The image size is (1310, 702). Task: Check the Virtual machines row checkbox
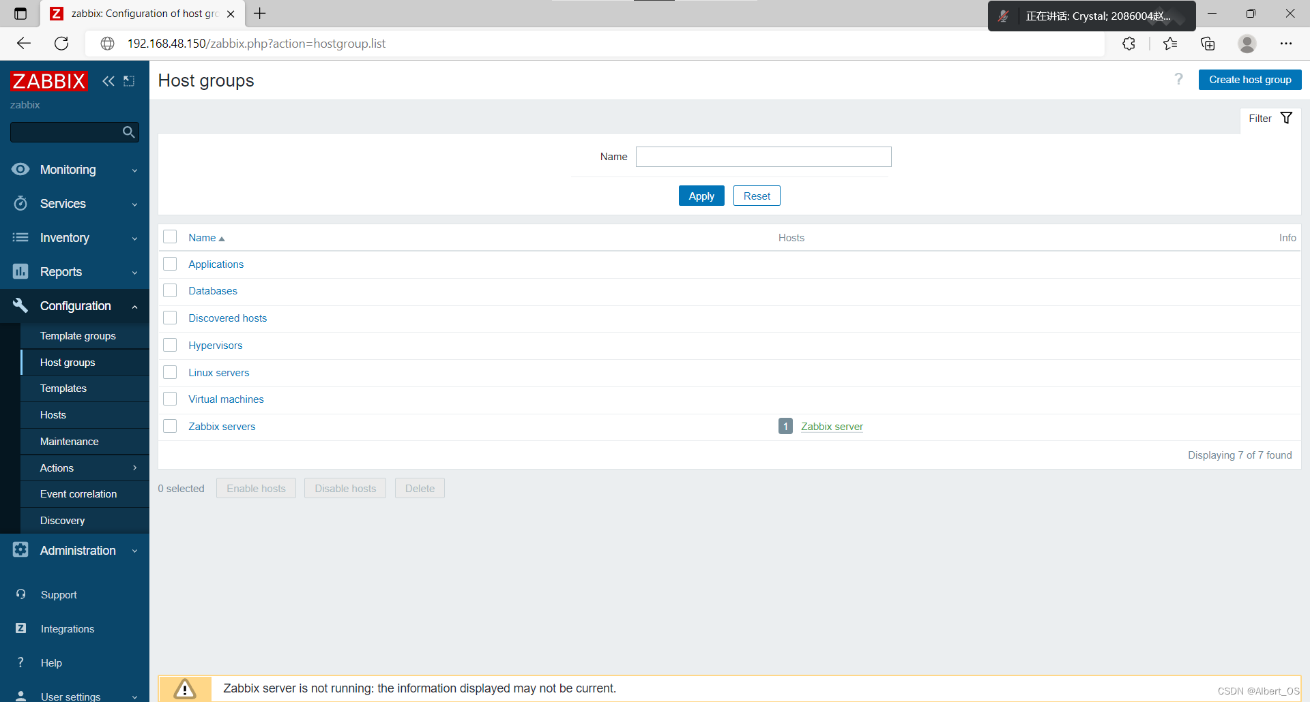(x=170, y=399)
